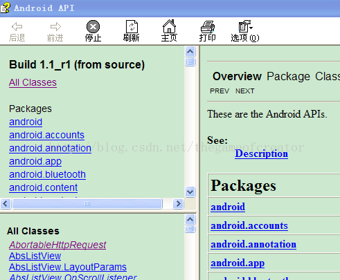
Task: Click the horizontal scroll-right arrow
Action: [178, 204]
